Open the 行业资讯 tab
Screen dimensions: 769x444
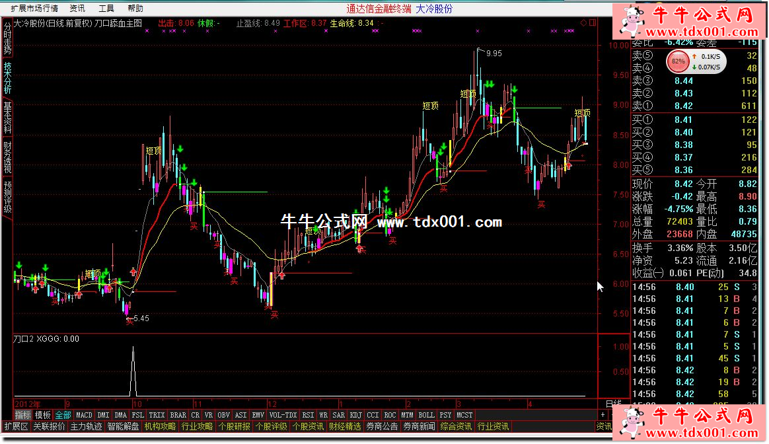(x=493, y=426)
